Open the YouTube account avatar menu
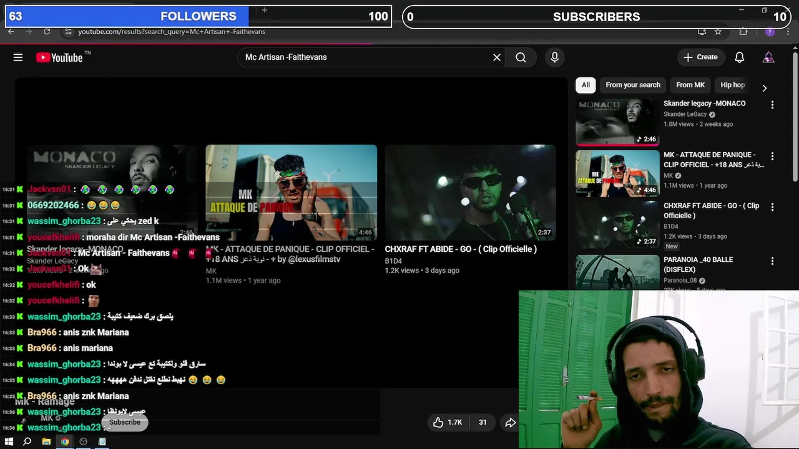This screenshot has width=799, height=449. (x=768, y=57)
